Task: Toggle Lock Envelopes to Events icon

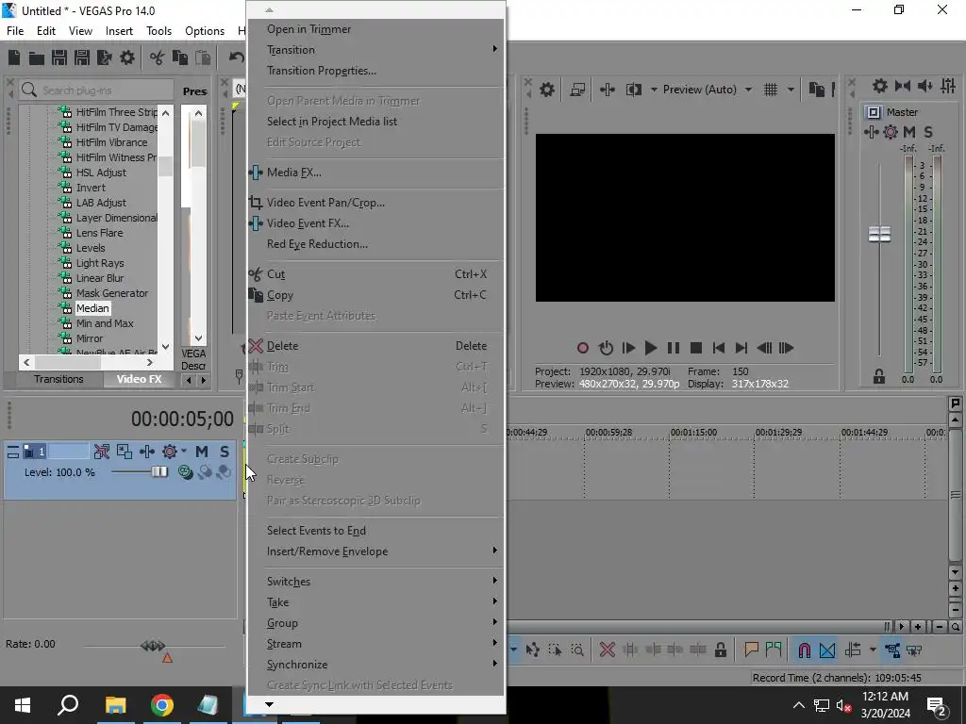Action: [892, 650]
